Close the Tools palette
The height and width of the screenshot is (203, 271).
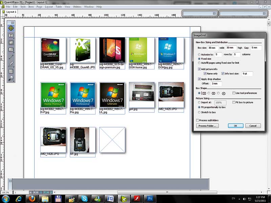click(13, 23)
